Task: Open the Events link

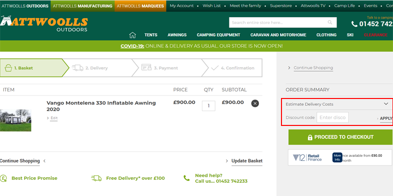Action: [370, 6]
